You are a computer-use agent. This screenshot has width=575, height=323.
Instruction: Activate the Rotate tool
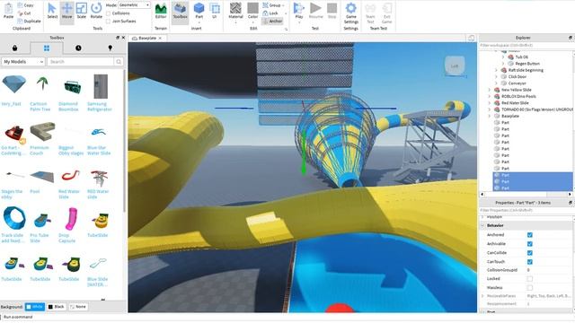[96, 10]
